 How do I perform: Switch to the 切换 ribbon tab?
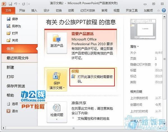pos(59,10)
